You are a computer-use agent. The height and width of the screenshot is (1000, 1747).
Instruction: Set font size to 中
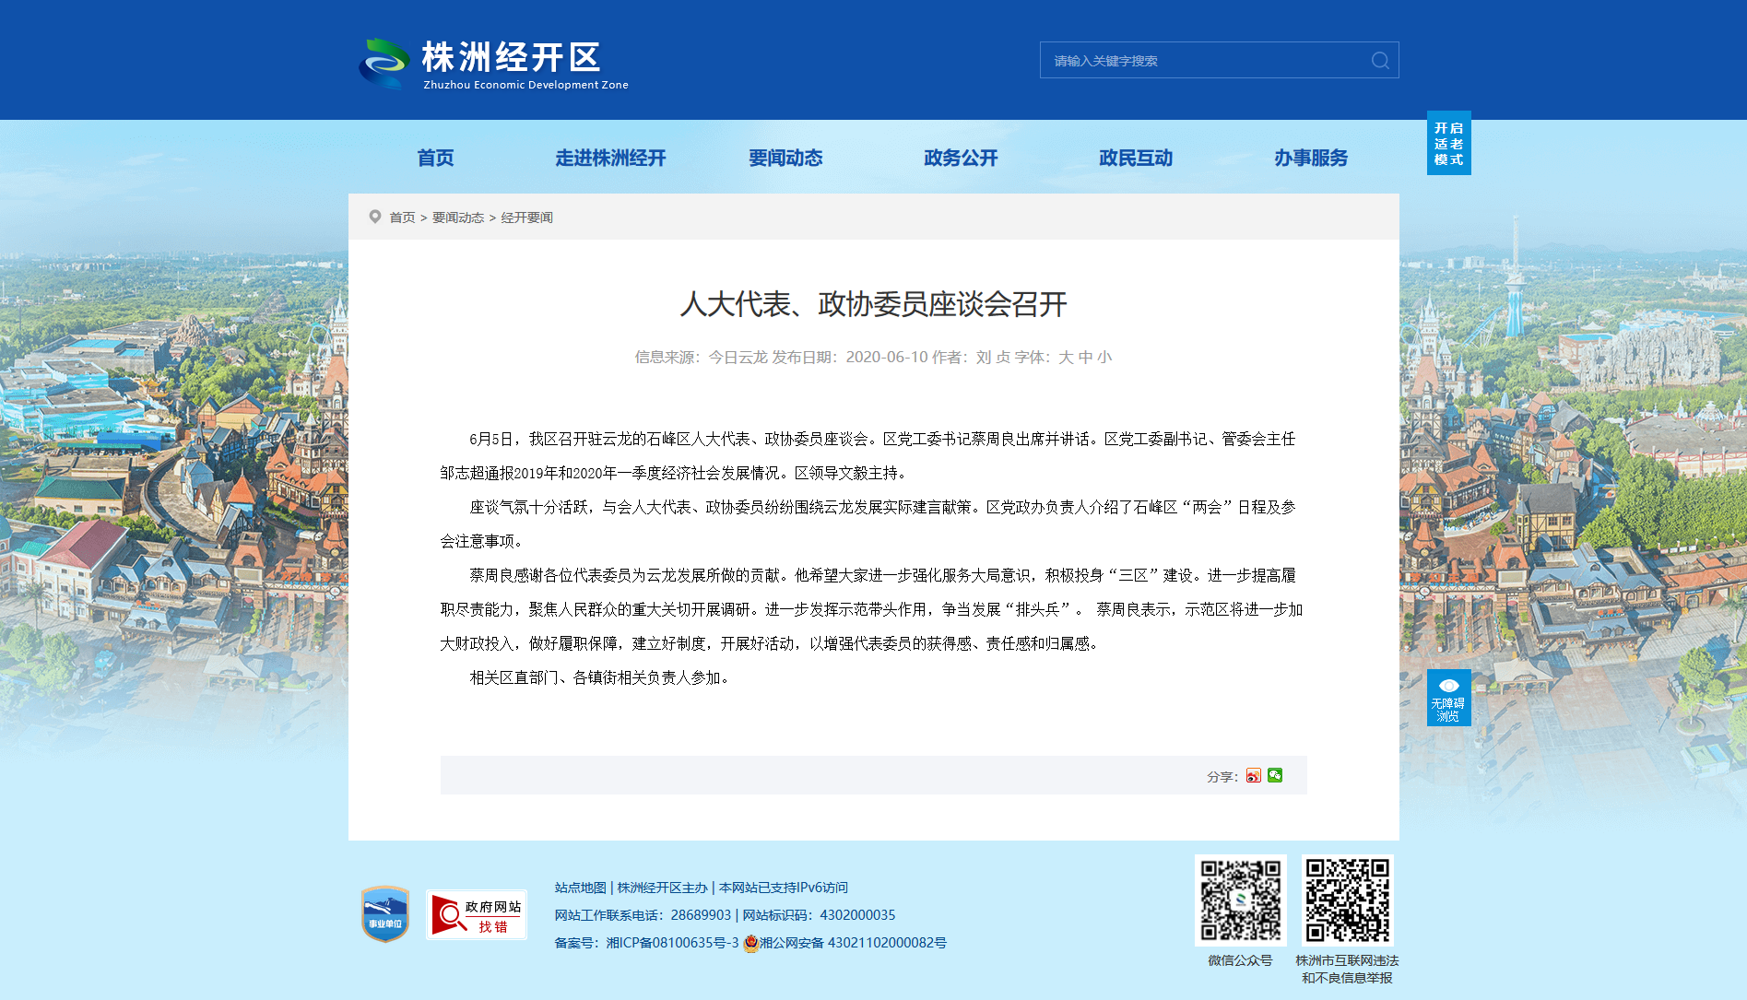coord(1085,357)
